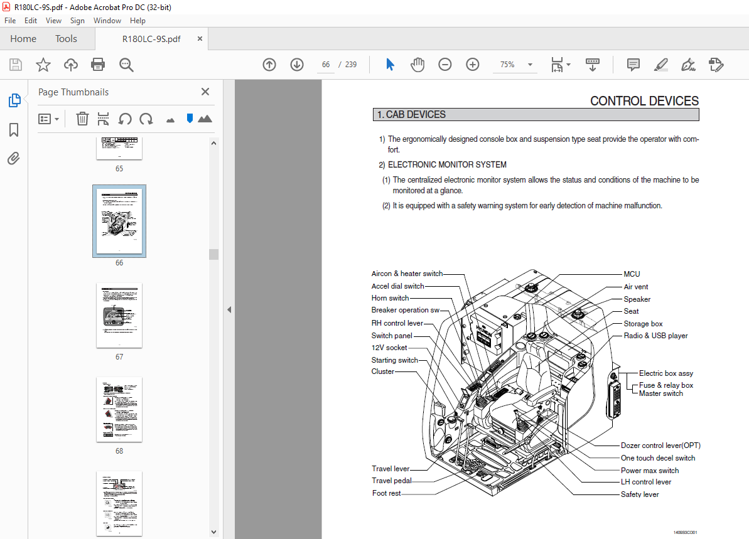Open the Bookmarks panel icon
The image size is (749, 539).
pyautogui.click(x=14, y=130)
